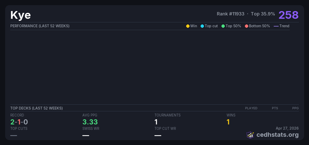The image size is (309, 145).
Task: Select the Performance (Last 52 Weeks) heading
Action: tap(40, 26)
